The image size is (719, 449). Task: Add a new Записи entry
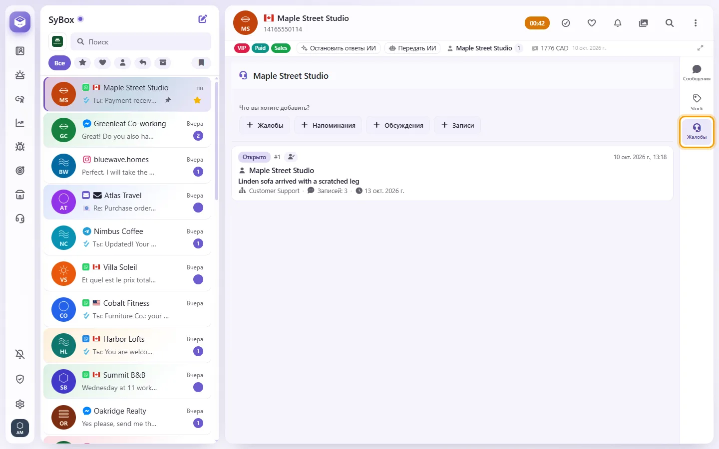point(457,125)
